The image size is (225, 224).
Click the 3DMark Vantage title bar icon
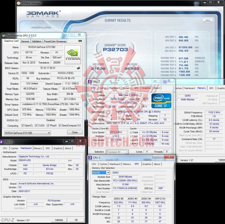[18, 3]
